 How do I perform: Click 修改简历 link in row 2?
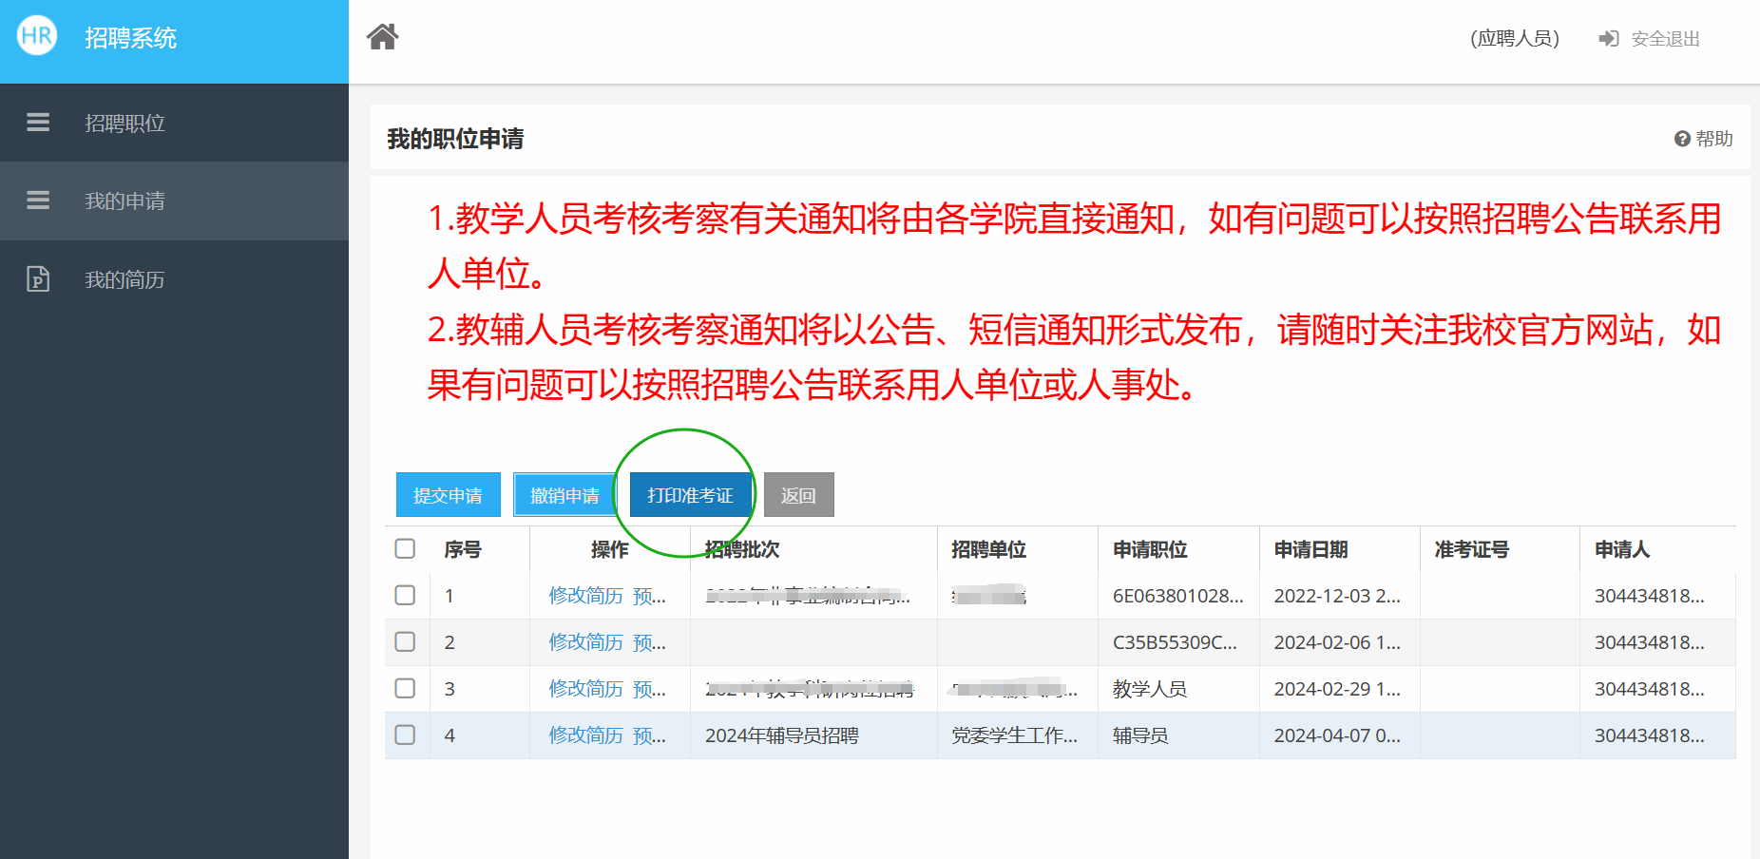click(585, 642)
